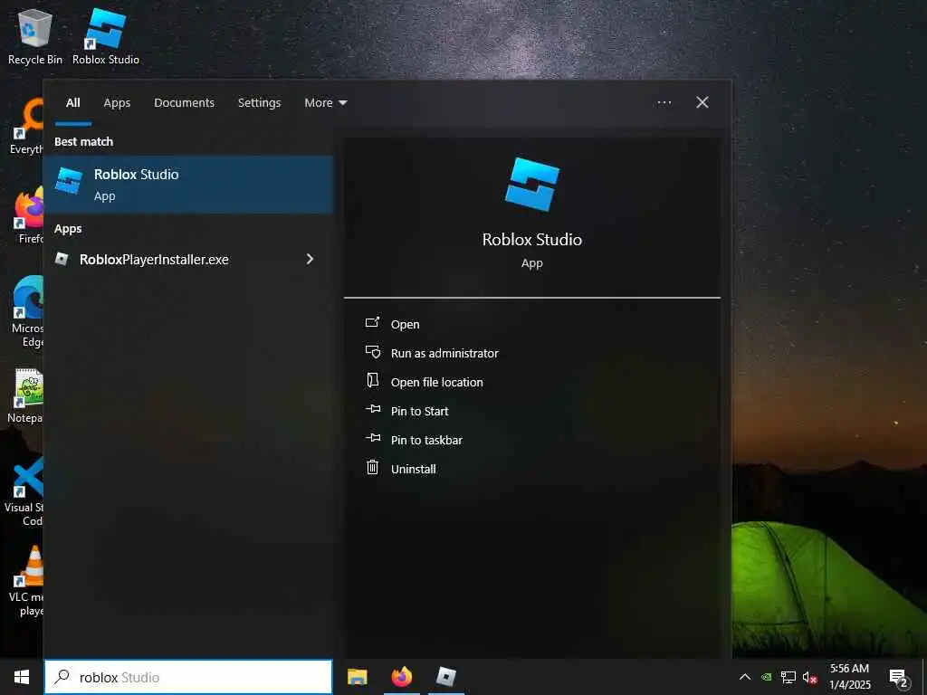The width and height of the screenshot is (927, 695).
Task: Click the large Roblox Studio logo in preview pane
Action: click(x=531, y=185)
